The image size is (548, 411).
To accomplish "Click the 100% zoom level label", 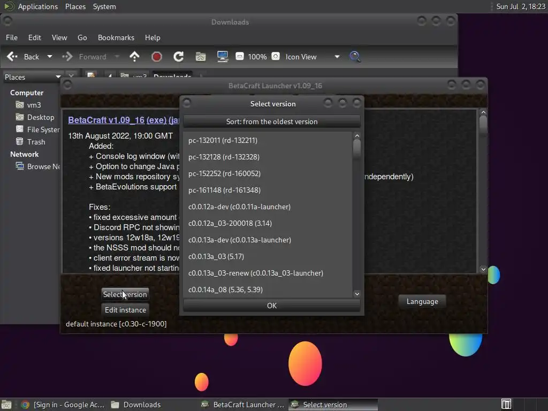I will point(257,57).
